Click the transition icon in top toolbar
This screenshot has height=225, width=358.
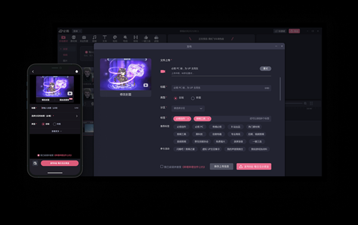click(135, 37)
